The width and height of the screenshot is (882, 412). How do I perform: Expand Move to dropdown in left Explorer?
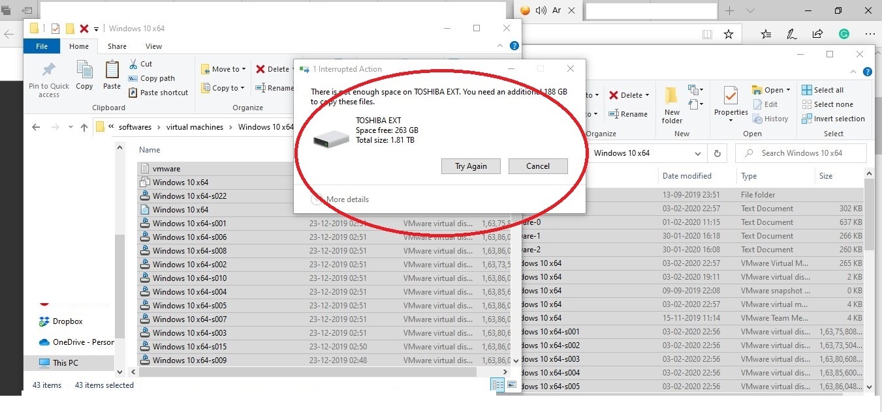tap(244, 69)
